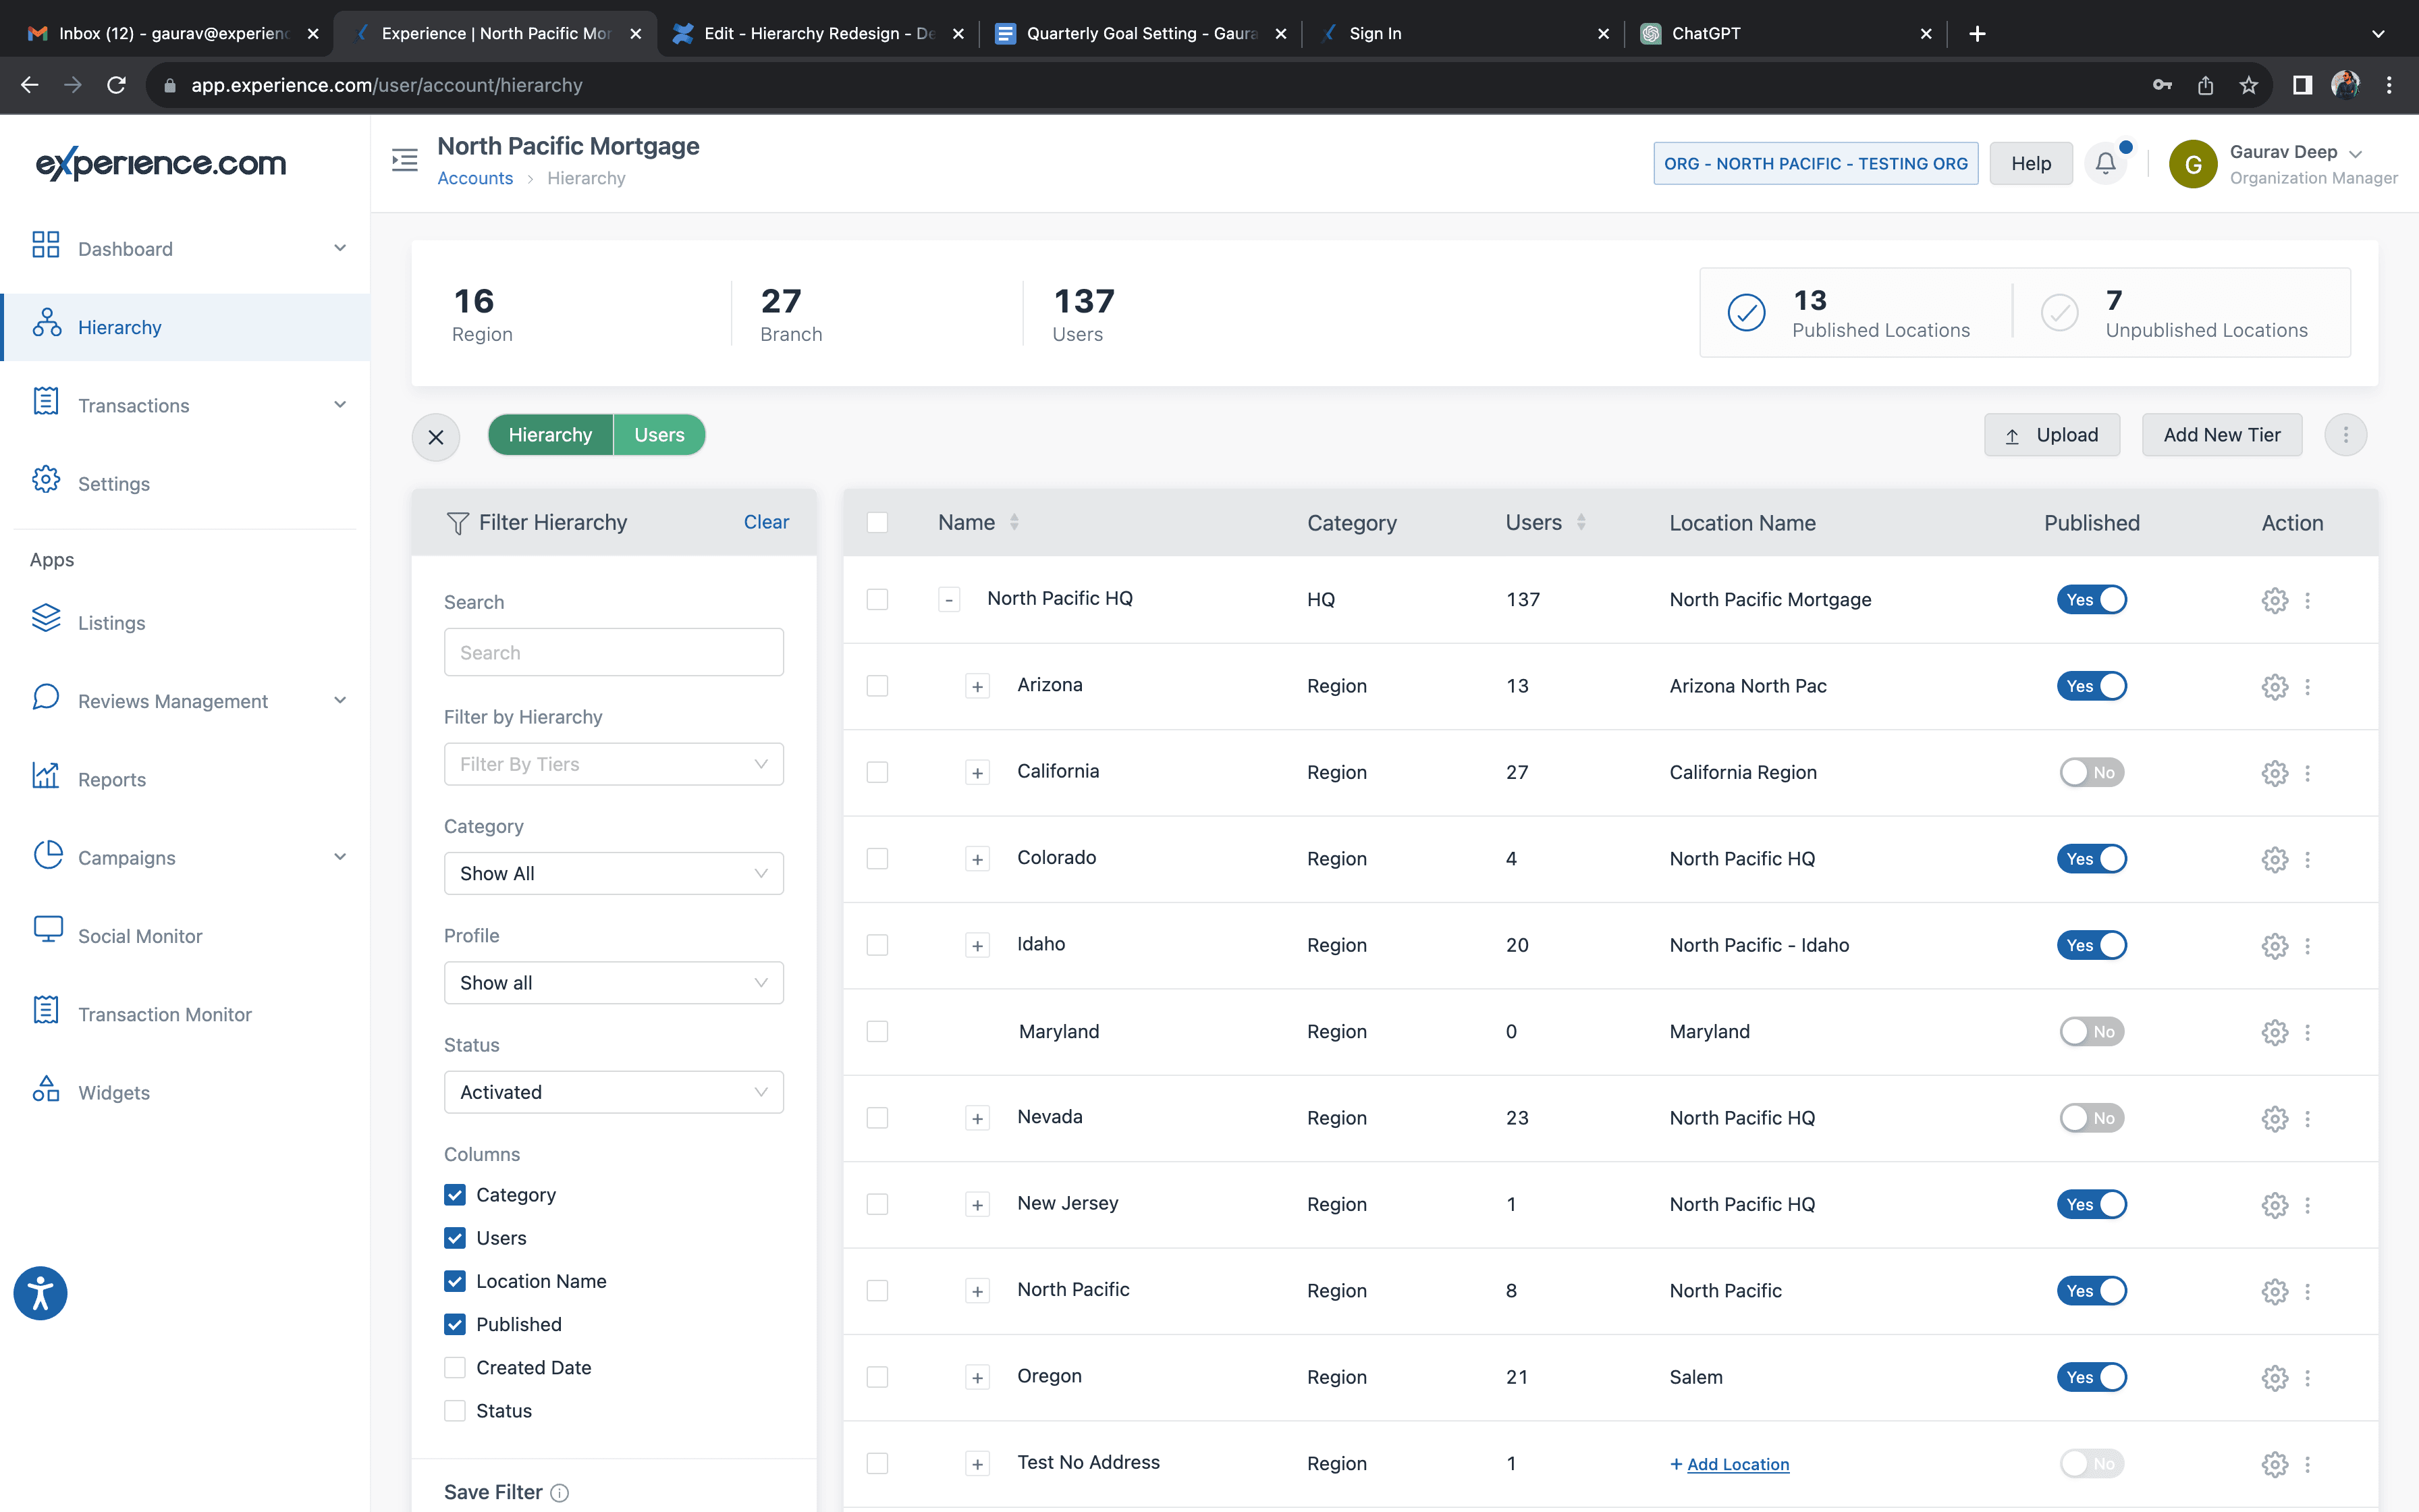Focus the hierarchy Search field
This screenshot has width=2419, height=1512.
(x=614, y=653)
